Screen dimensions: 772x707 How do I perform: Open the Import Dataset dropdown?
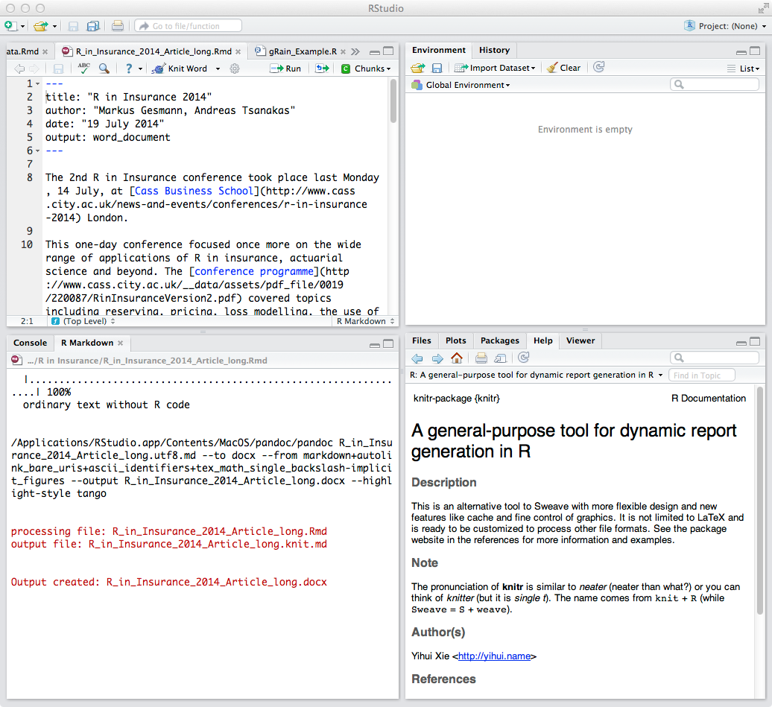(495, 68)
